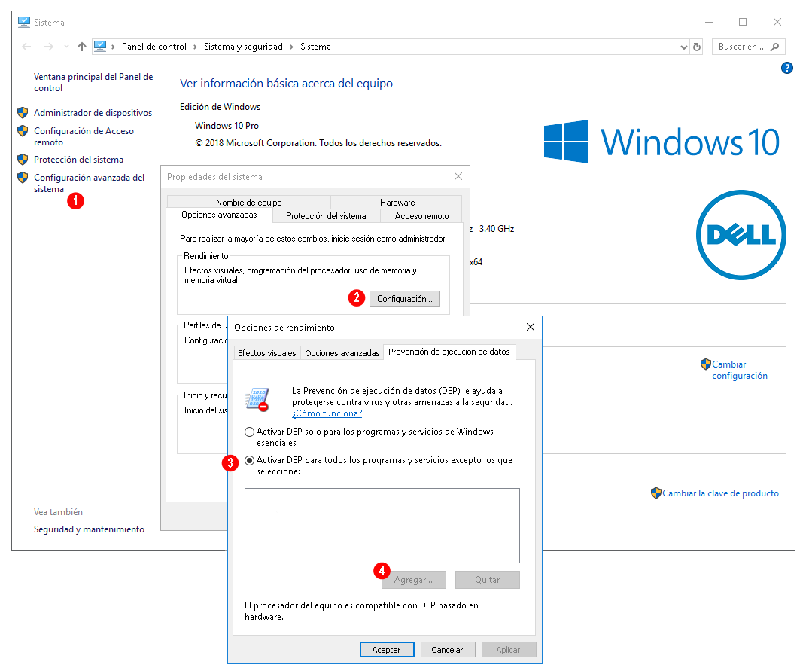Click shield icon beside Protección del sistema

coord(23,159)
